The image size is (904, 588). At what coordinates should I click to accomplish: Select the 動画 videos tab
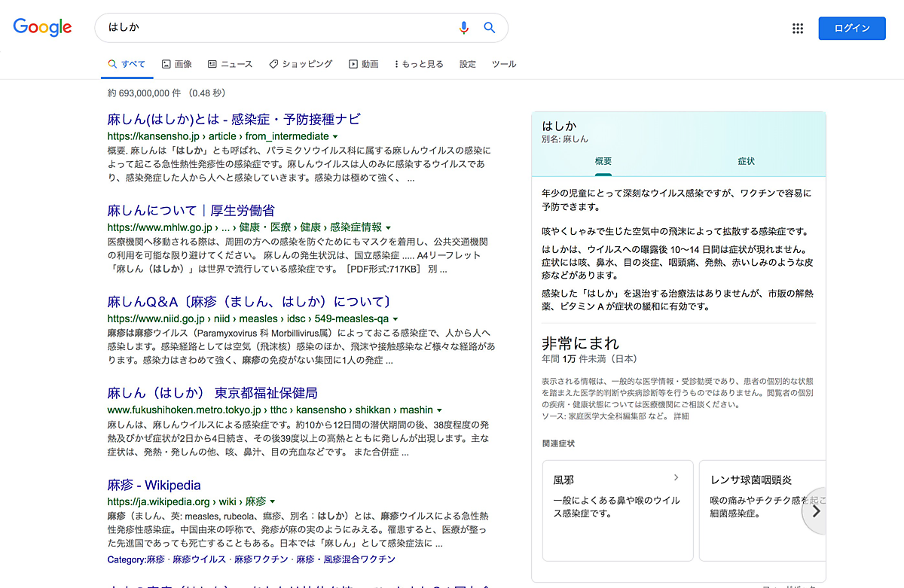tap(363, 65)
